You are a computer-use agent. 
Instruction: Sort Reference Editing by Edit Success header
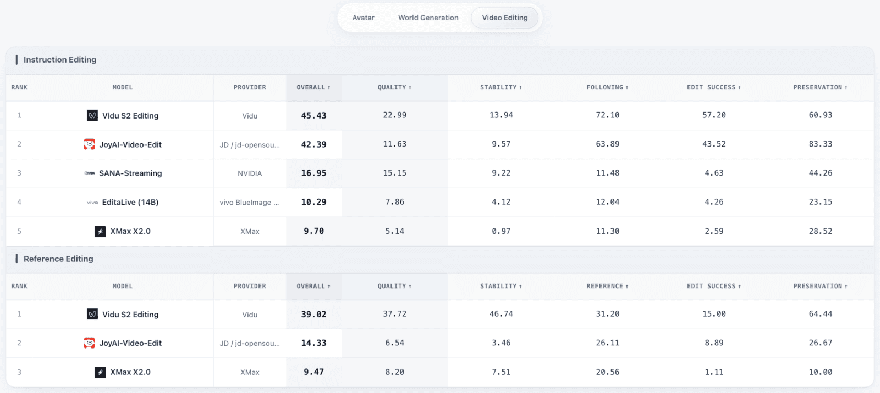[714, 286]
